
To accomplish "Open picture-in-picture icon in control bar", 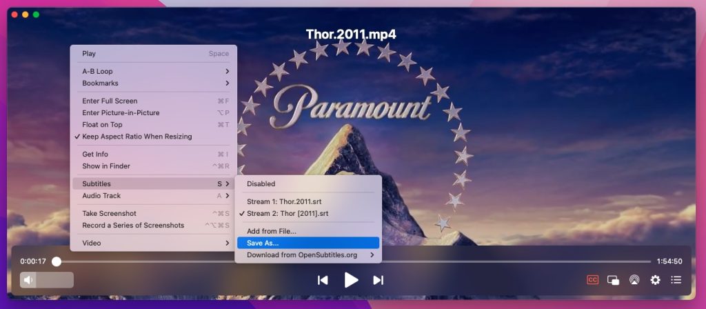I will click(613, 280).
